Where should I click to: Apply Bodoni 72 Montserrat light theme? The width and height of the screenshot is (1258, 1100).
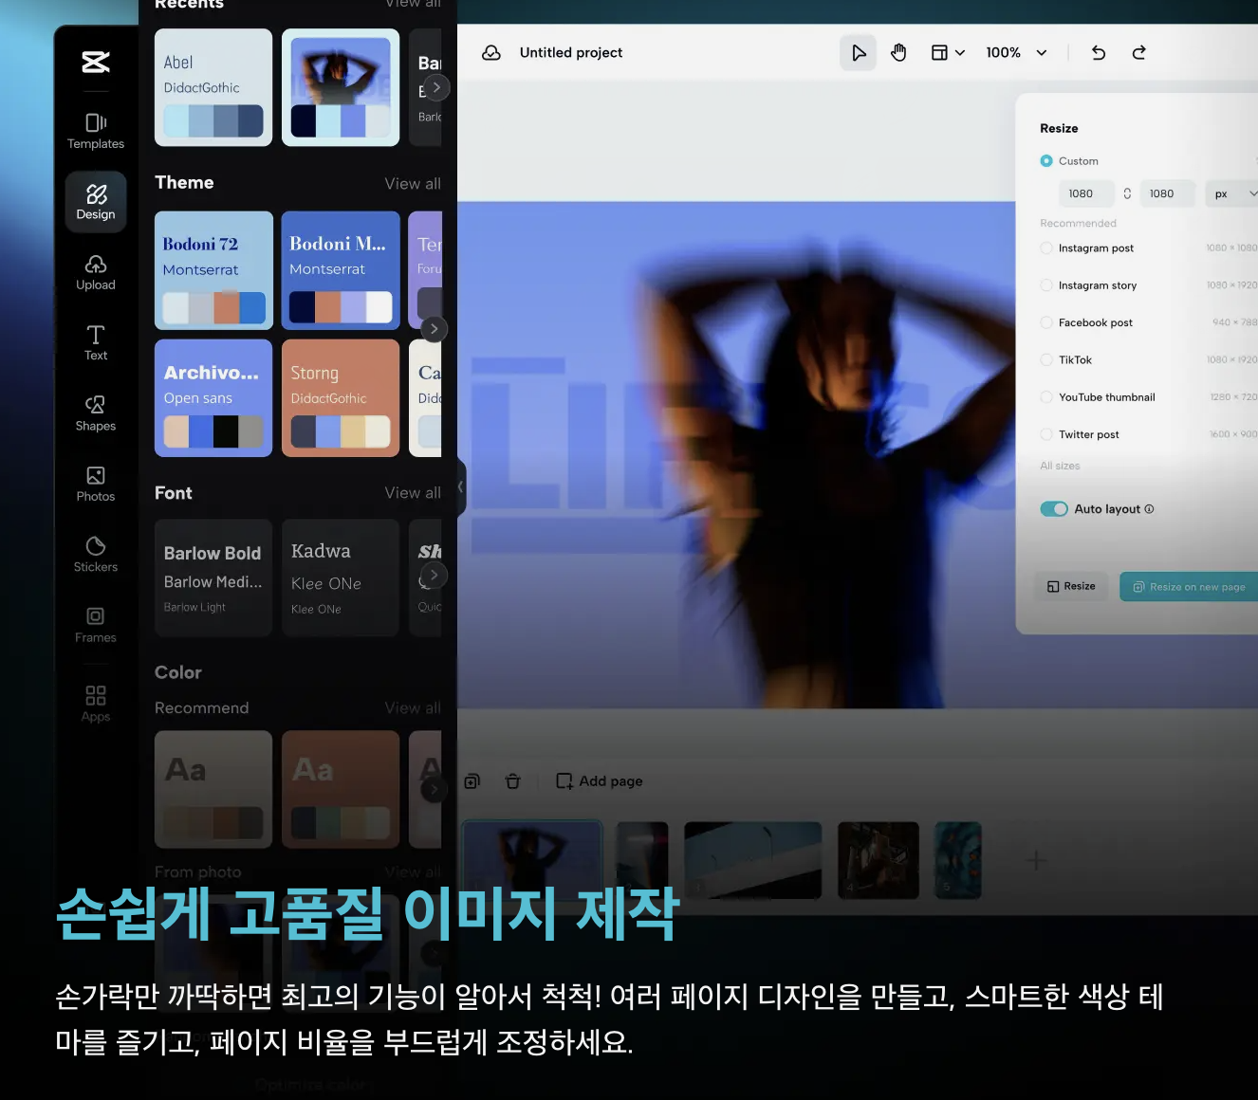click(213, 270)
